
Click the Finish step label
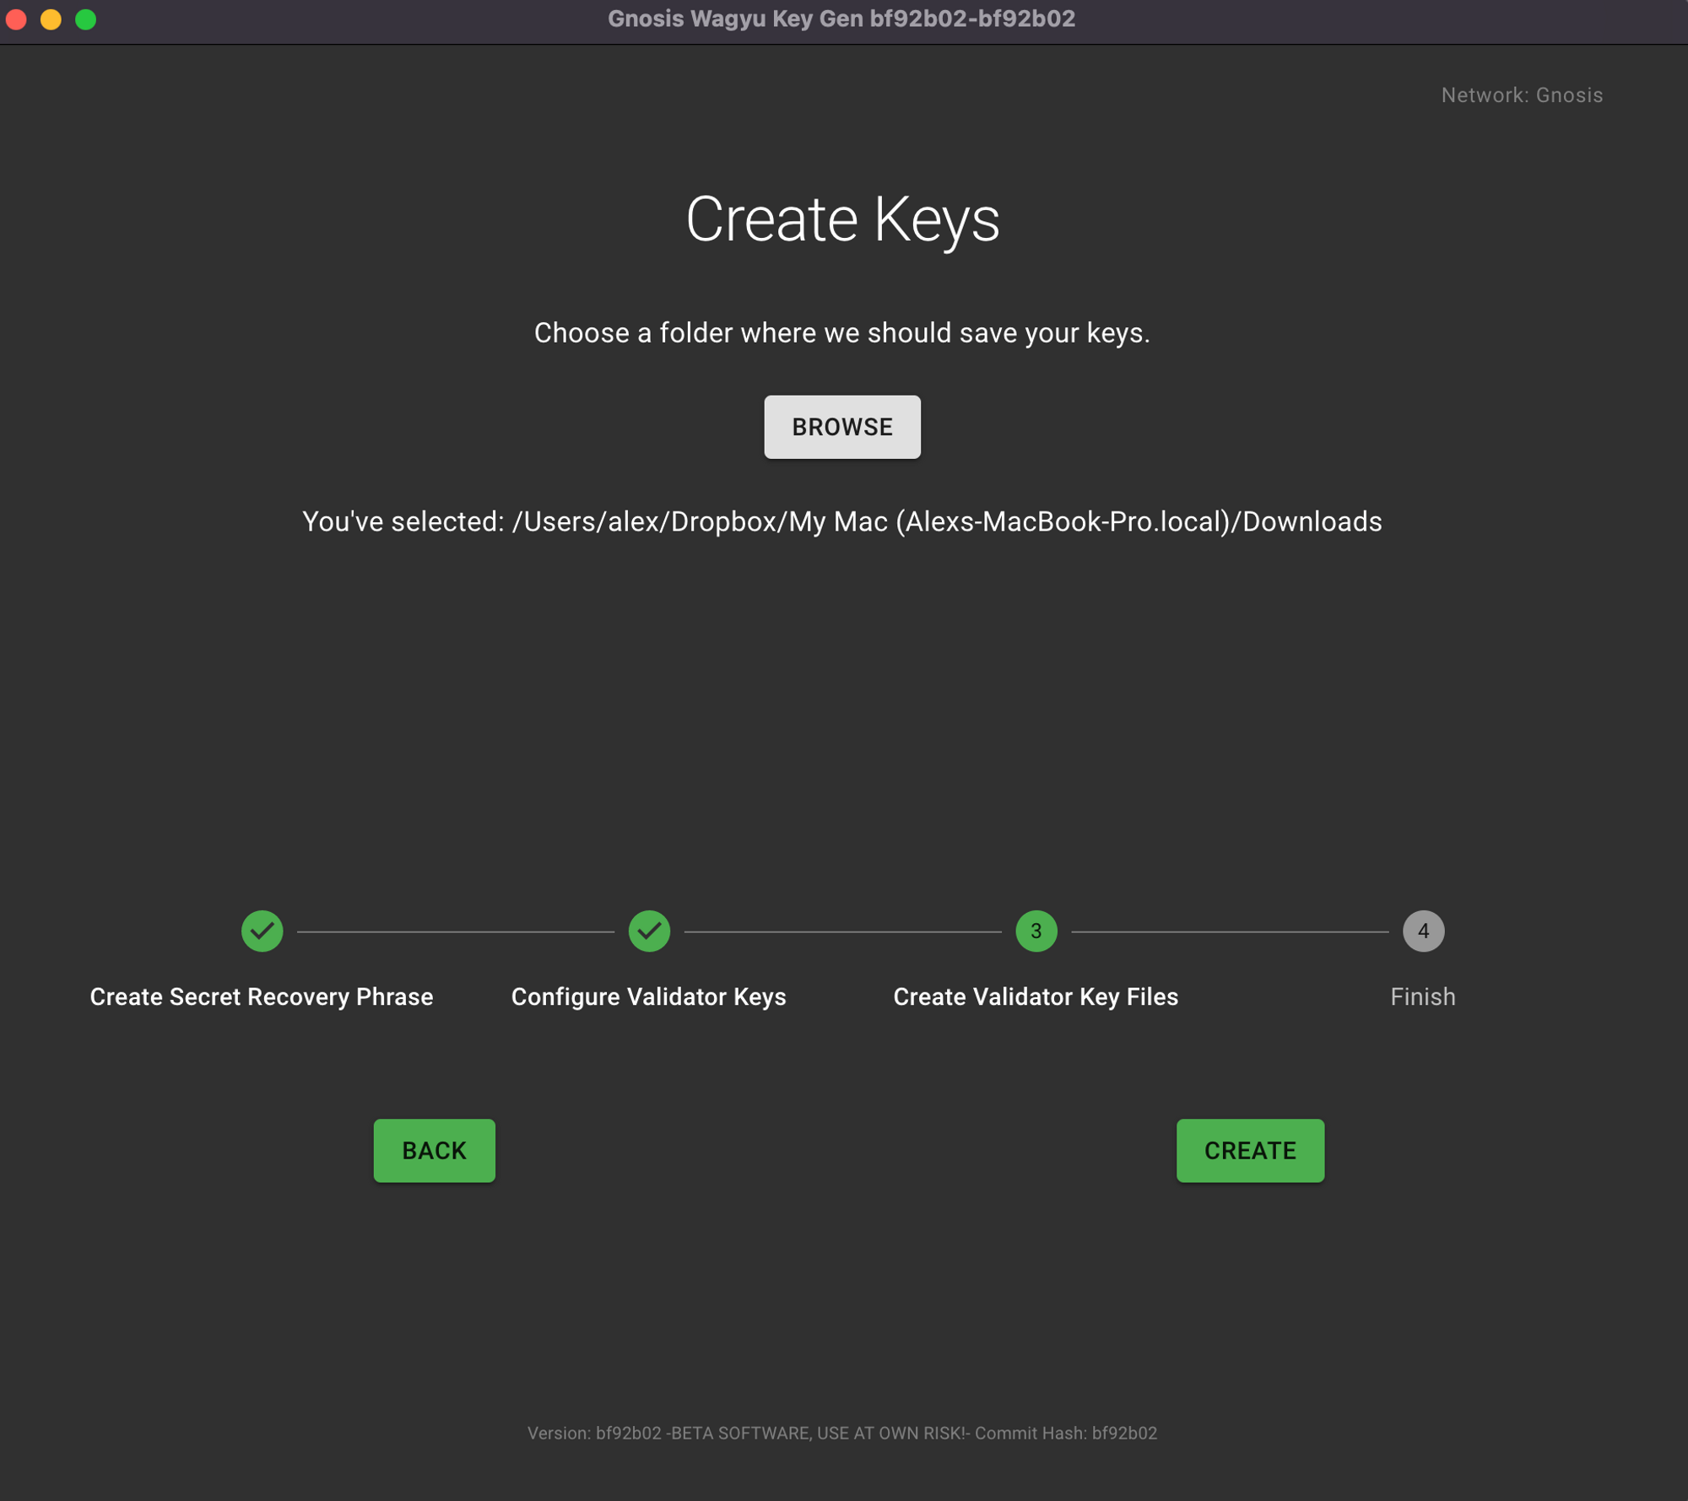pos(1422,996)
